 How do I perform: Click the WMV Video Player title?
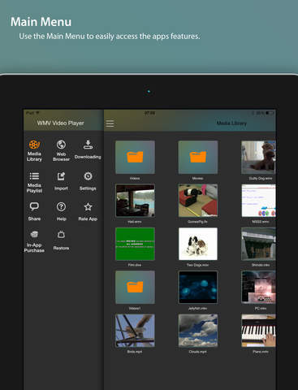pos(60,123)
